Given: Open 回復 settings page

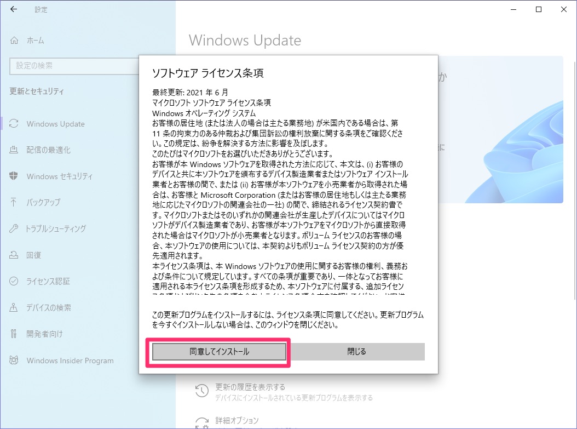Looking at the screenshot, I should point(33,255).
